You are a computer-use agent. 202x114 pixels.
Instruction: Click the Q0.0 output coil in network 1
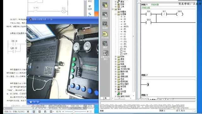(x=180, y=14)
